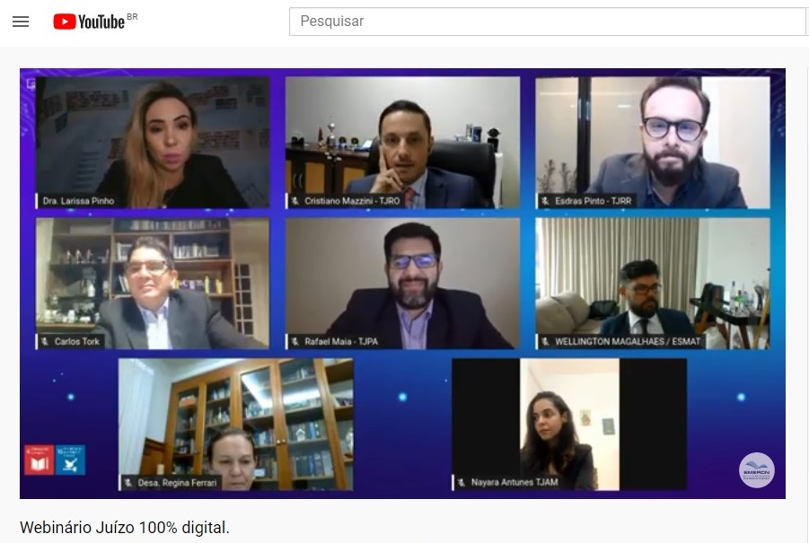Click the muted mic icon beside Esdras Pinto
809x543 pixels.
tap(545, 200)
